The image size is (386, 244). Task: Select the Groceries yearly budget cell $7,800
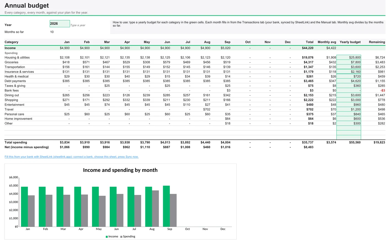tap(349, 62)
